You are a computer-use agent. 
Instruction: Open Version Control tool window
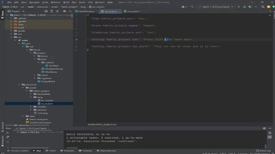[18, 151]
